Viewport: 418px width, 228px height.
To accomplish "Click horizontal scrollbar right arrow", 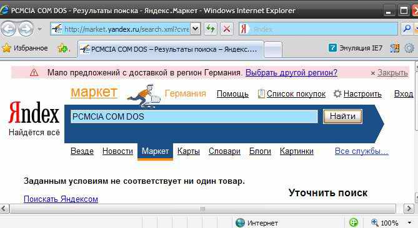I will (409, 209).
